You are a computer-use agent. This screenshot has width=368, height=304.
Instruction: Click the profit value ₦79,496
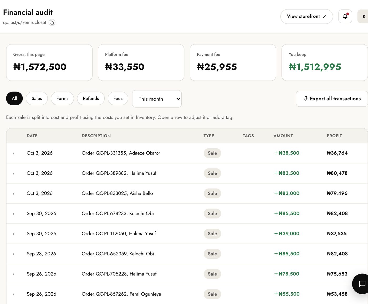coord(337,193)
